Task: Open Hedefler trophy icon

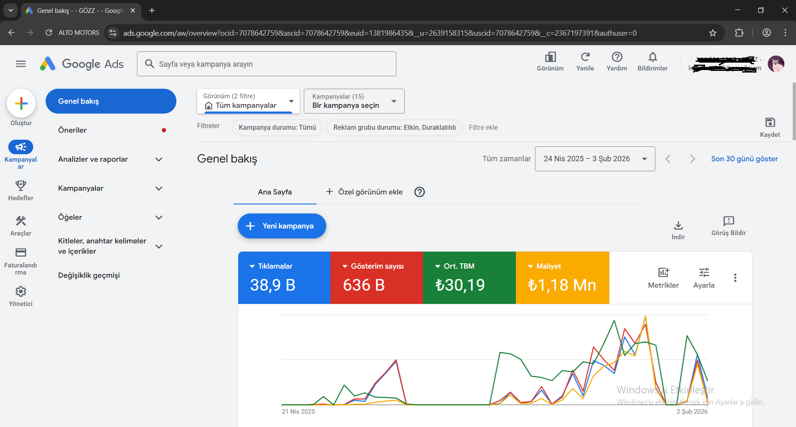Action: 21,186
